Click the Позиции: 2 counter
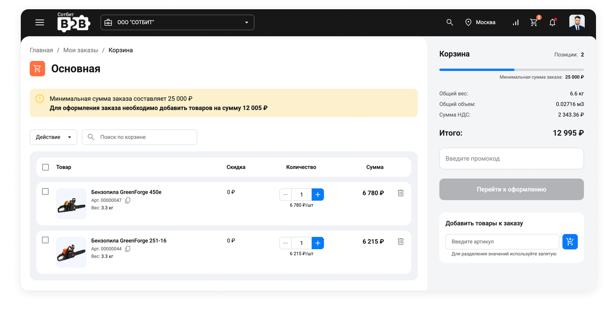616x309 pixels. click(x=569, y=55)
